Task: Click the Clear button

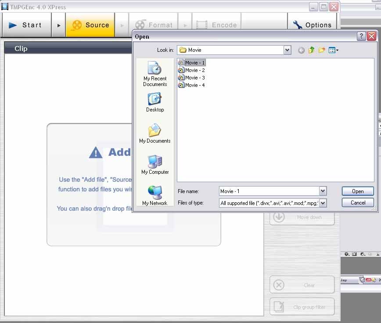Action: coord(302,285)
